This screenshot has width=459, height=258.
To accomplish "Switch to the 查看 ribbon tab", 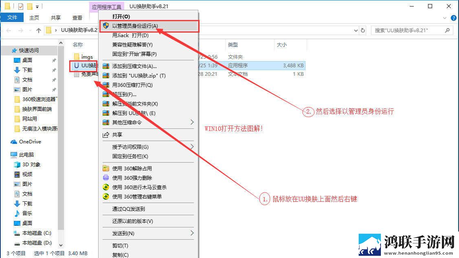I will [77, 18].
